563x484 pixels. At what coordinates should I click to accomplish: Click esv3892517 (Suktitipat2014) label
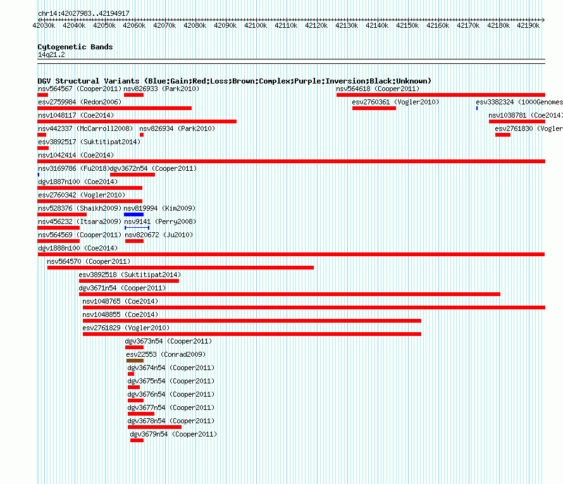pyautogui.click(x=89, y=142)
